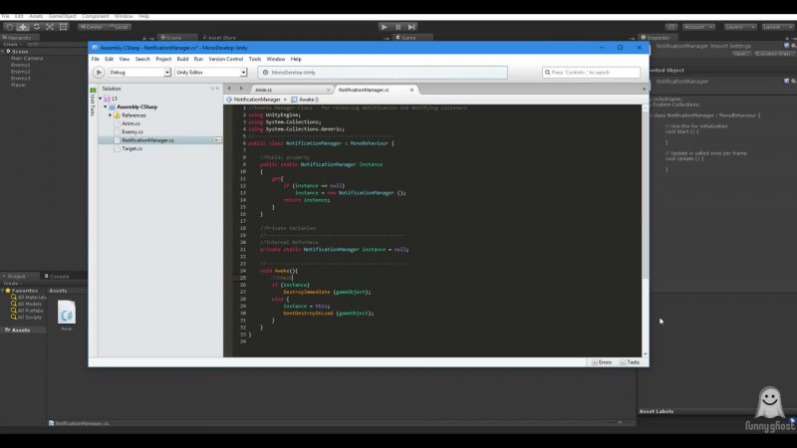Click the Tasks button in status bar
This screenshot has width=797, height=448.
coord(630,362)
